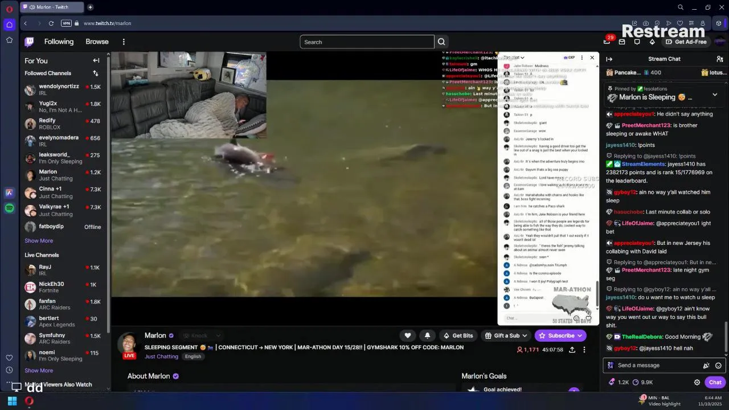Click Marlon's channel avatar with LIVE badge

[x=129, y=345]
